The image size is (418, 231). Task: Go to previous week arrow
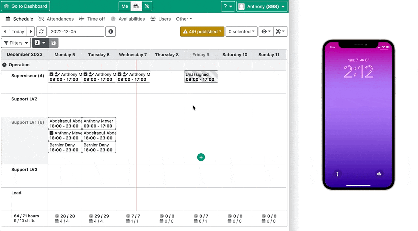point(5,31)
